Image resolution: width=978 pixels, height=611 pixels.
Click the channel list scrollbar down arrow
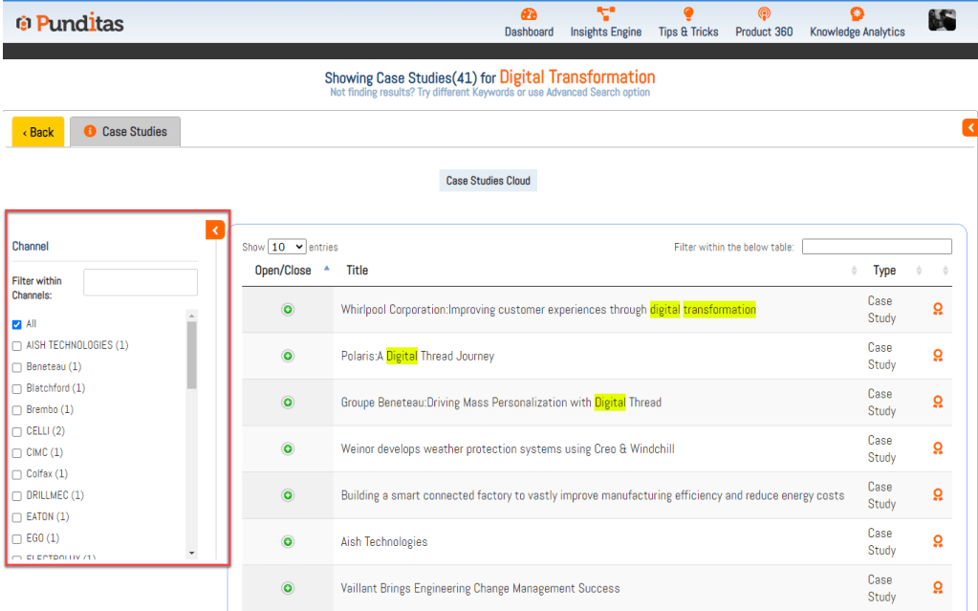tap(191, 553)
